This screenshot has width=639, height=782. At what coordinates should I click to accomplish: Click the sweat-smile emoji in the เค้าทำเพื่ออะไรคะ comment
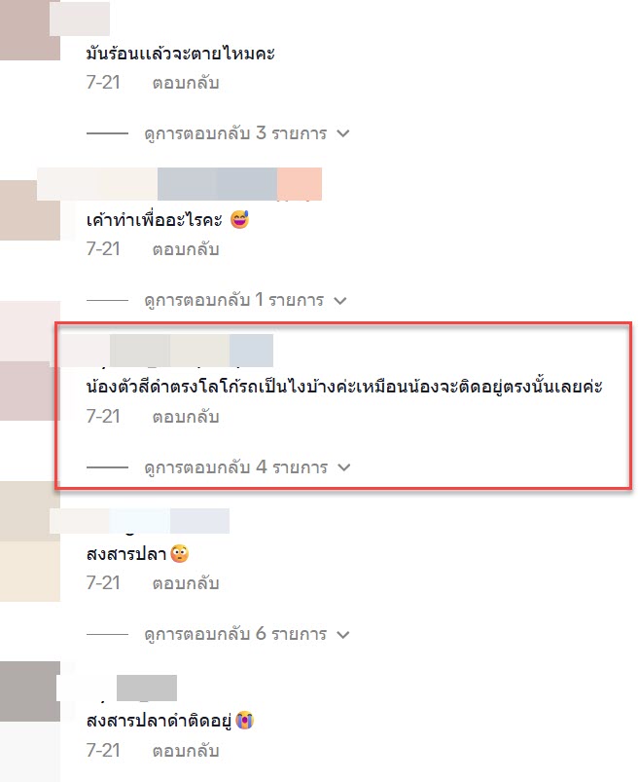239,219
